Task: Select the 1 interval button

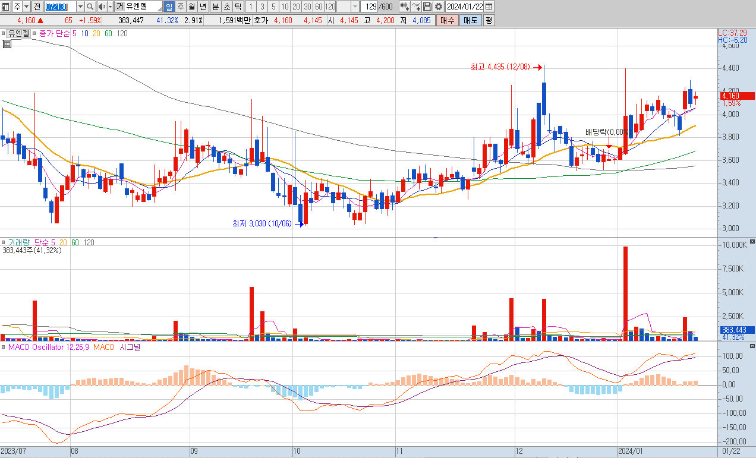Action: click(x=251, y=7)
